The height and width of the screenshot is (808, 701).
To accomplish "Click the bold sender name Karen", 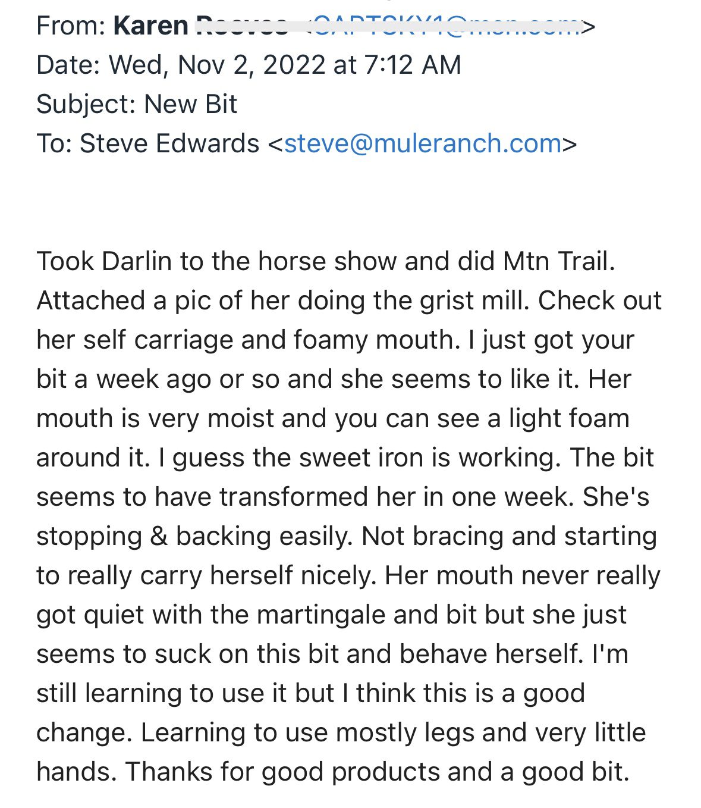I will [150, 26].
